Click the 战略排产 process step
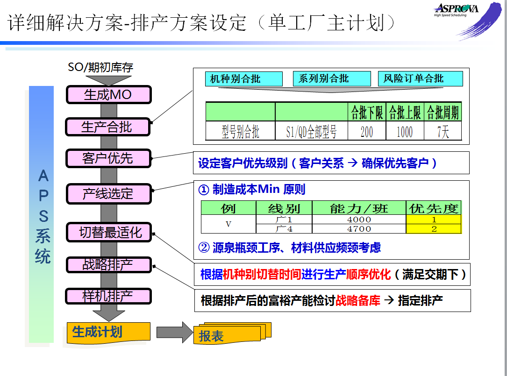Screen dimensions: 507x376 109,265
